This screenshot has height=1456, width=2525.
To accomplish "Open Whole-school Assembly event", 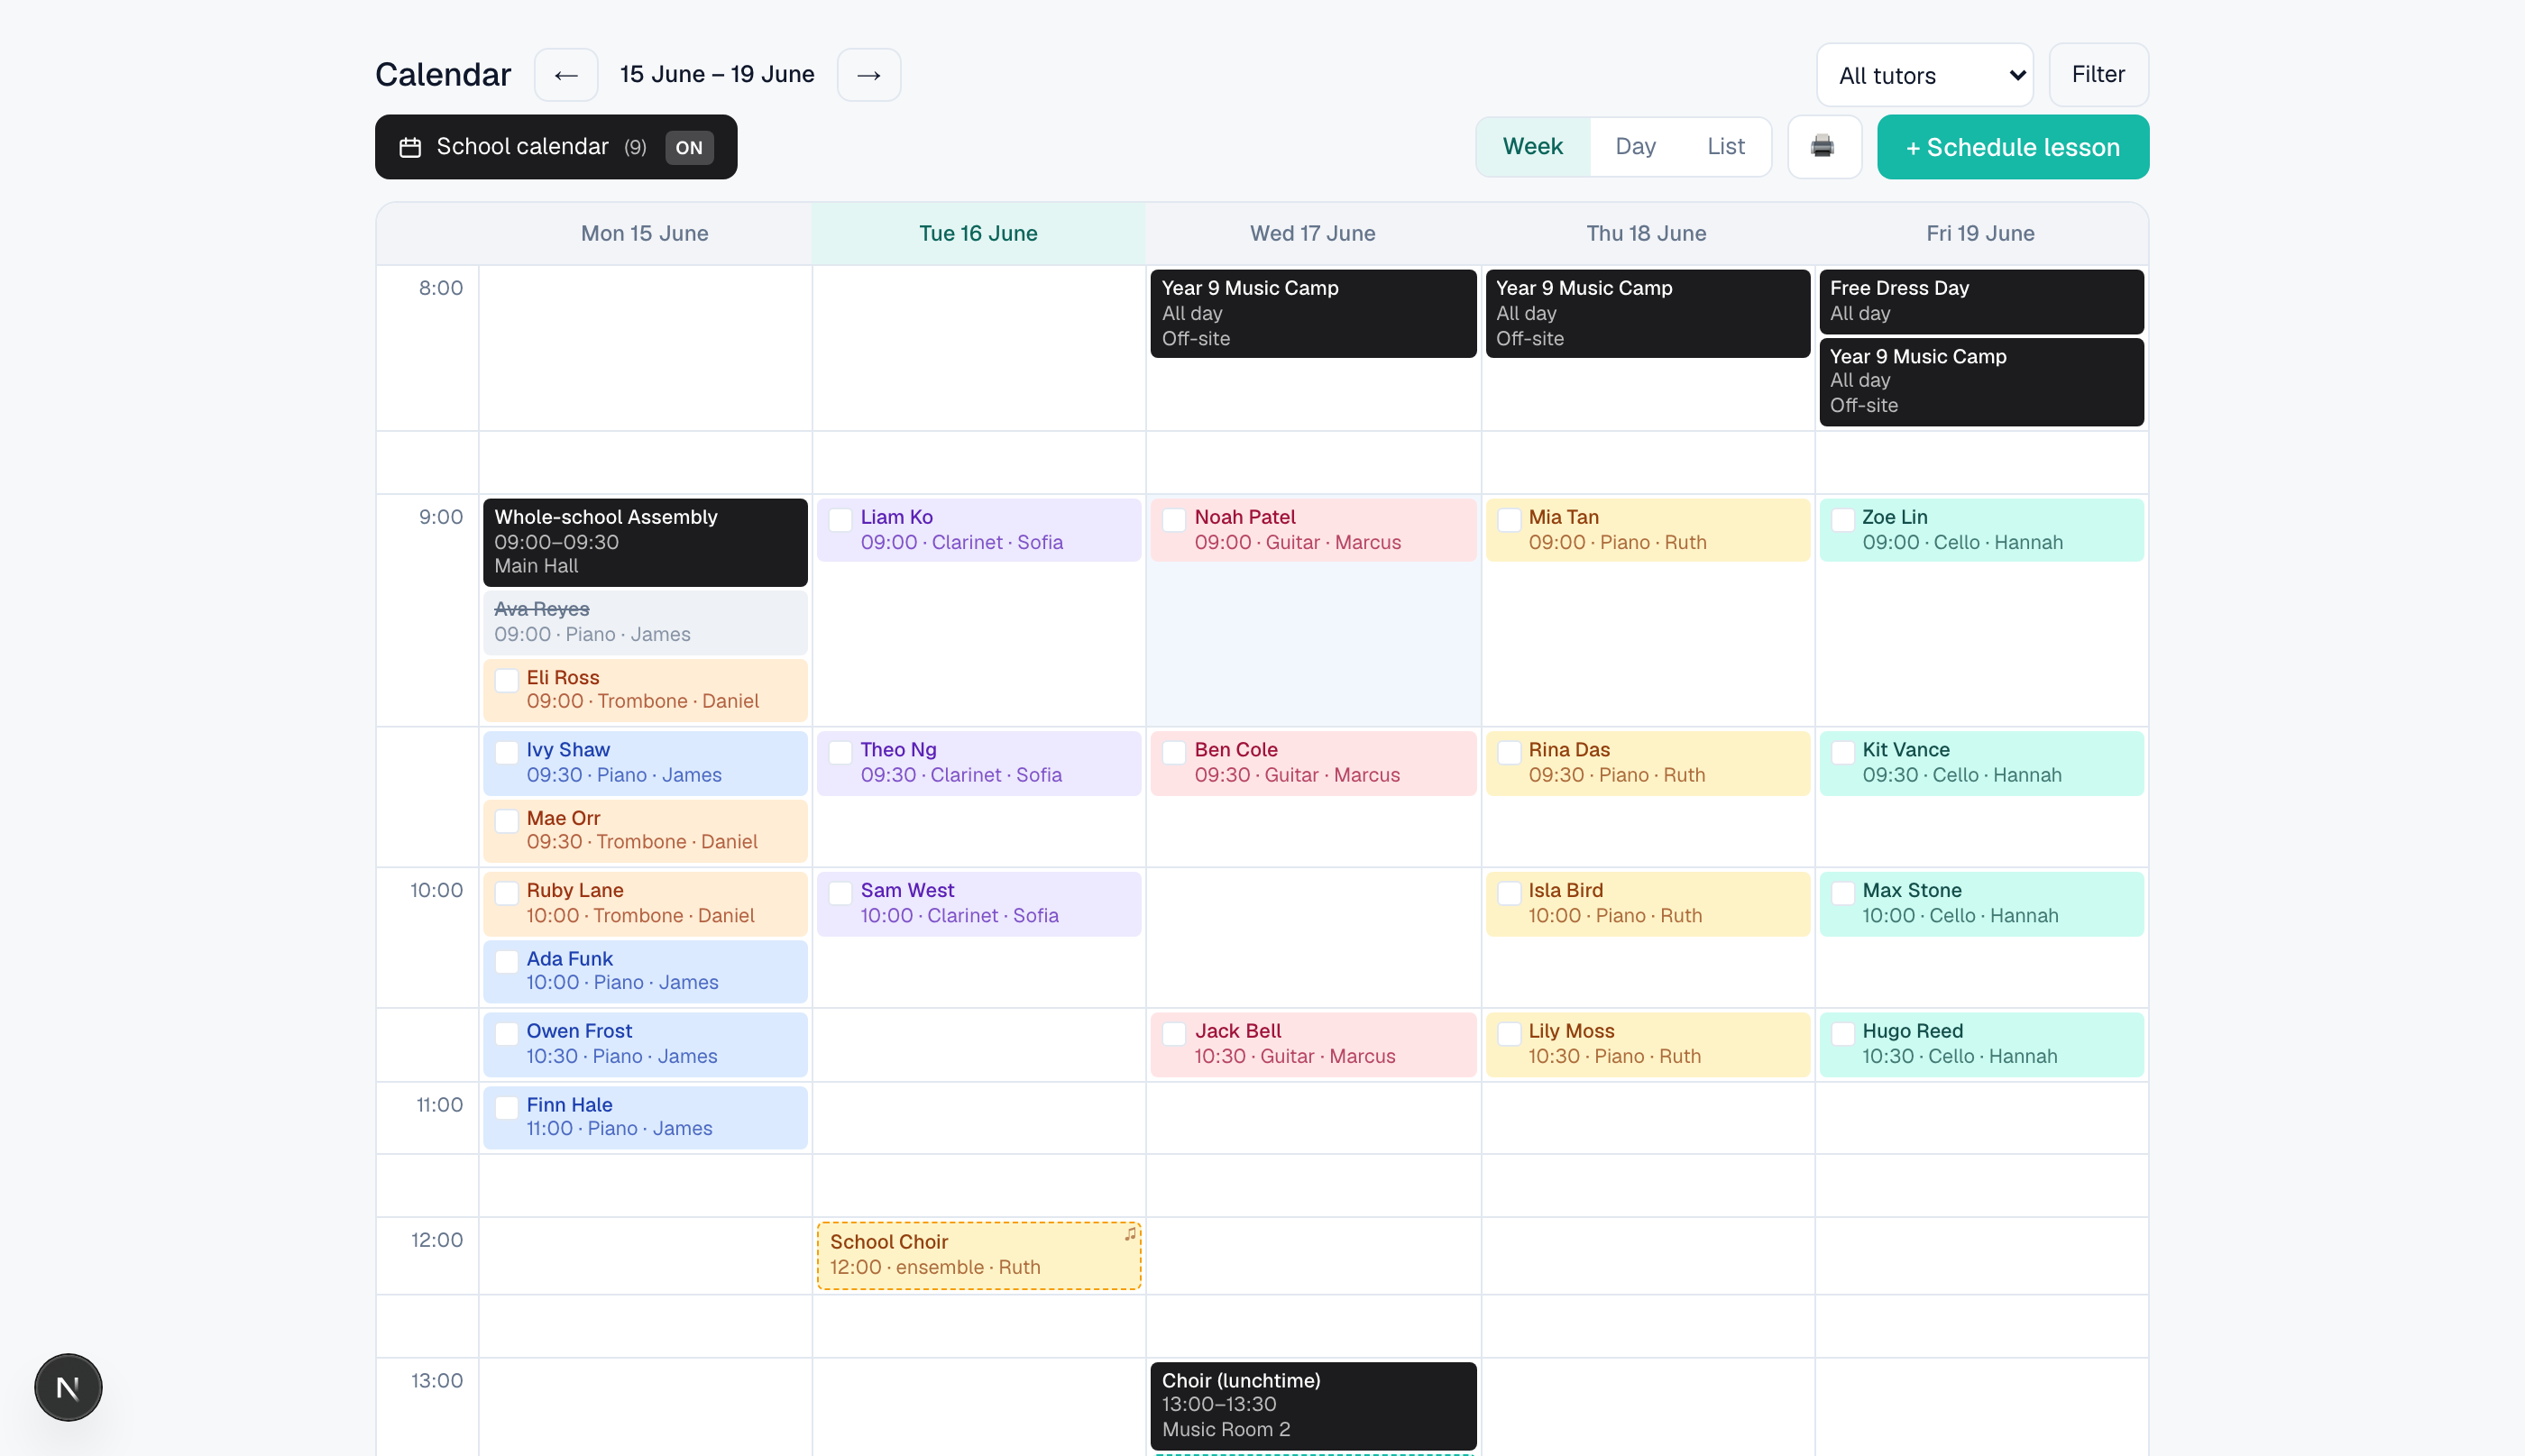I will 645,542.
